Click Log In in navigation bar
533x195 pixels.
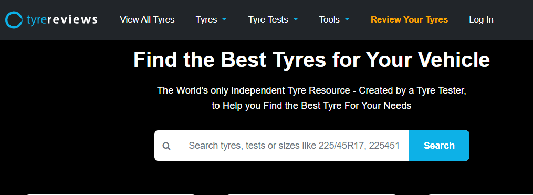[481, 20]
